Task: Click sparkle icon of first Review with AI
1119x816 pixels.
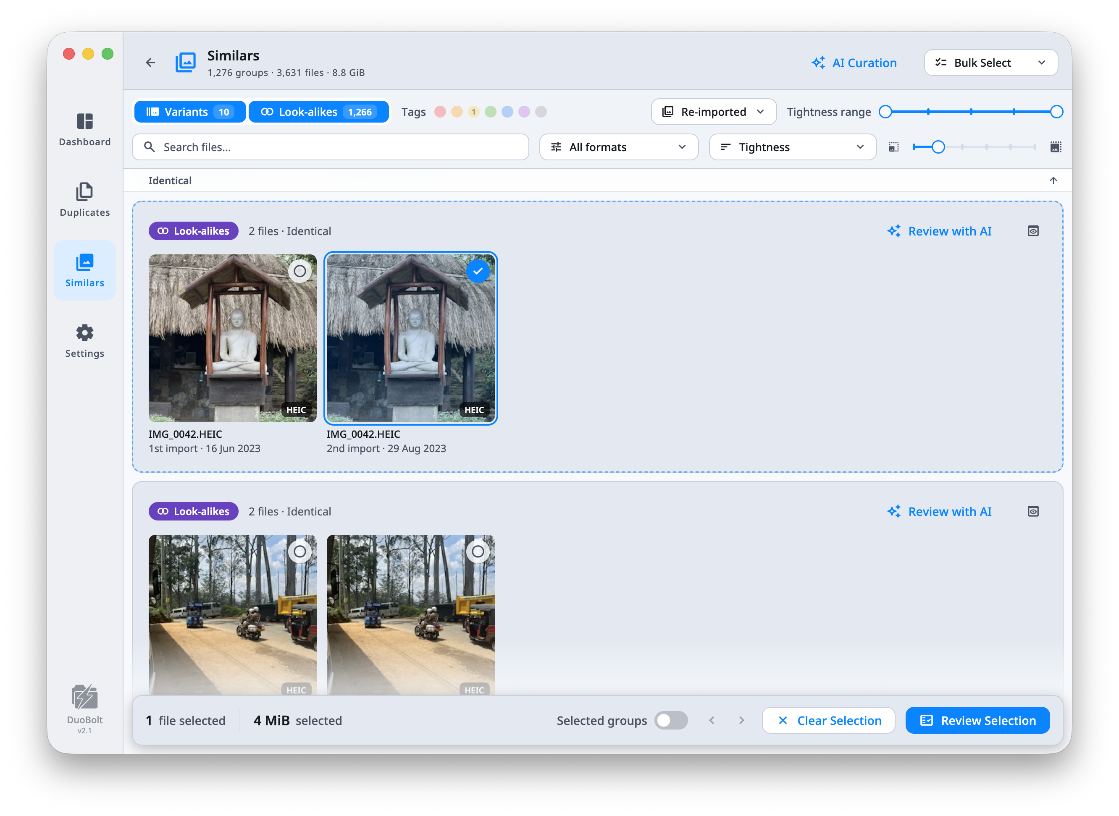Action: pyautogui.click(x=893, y=231)
